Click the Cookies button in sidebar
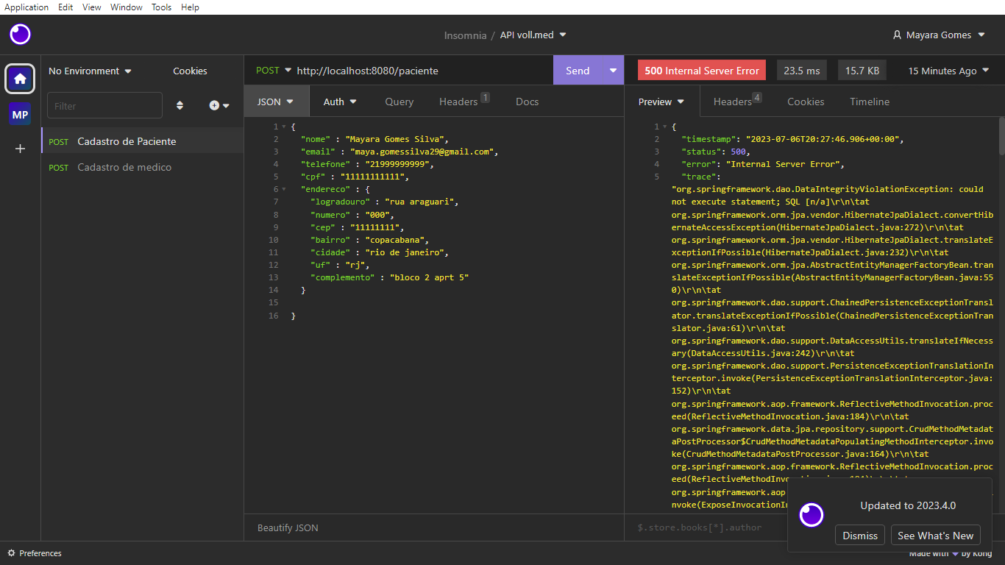This screenshot has width=1005, height=565. [190, 71]
